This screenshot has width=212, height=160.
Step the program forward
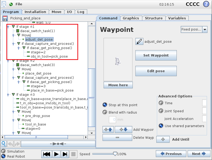(x=65, y=154)
